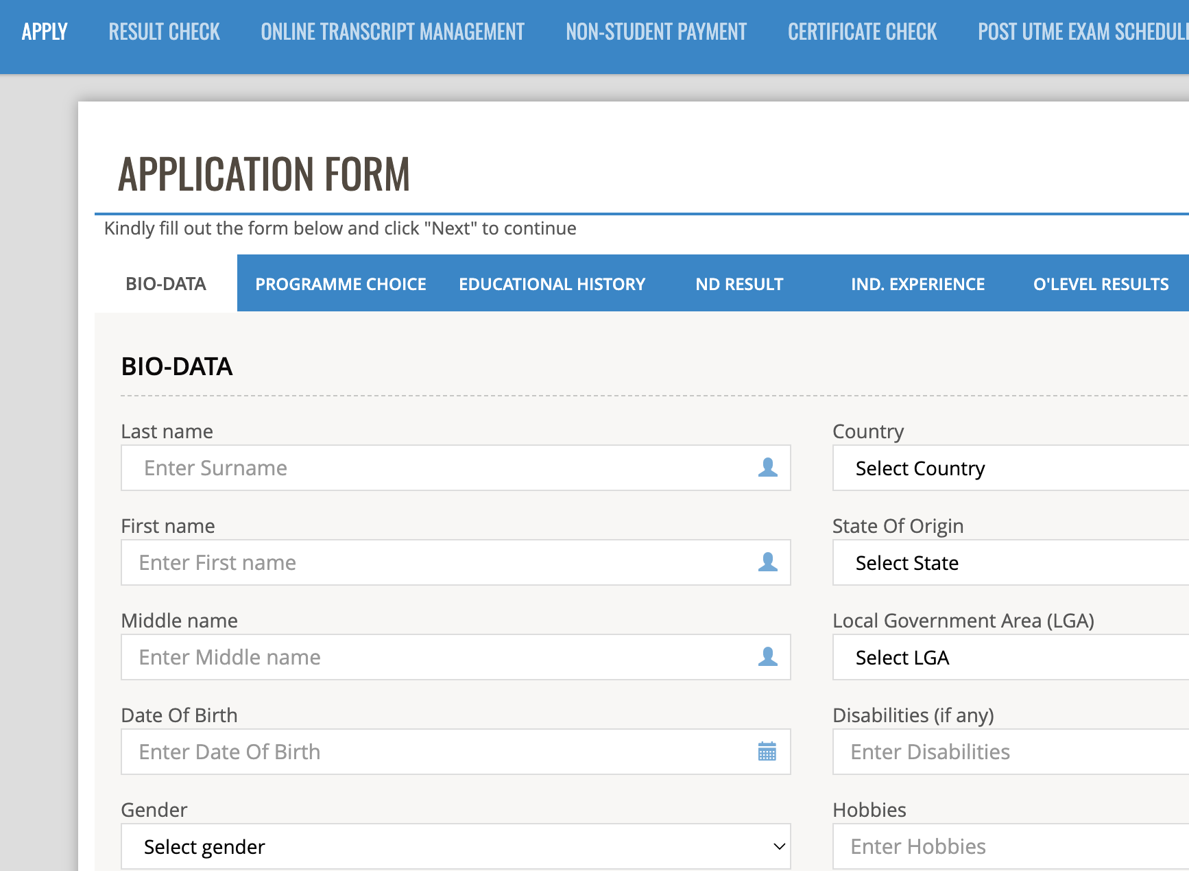Image resolution: width=1189 pixels, height=871 pixels.
Task: Click the 'Gender' label
Action: [x=154, y=810]
